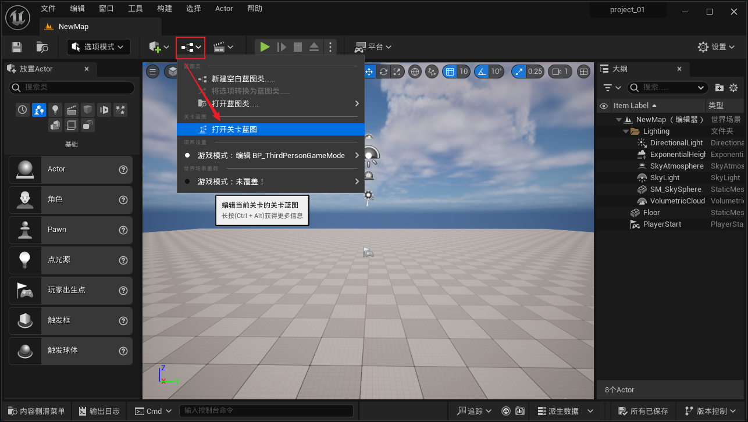Open rotation snap value 10° menu
Image resolution: width=748 pixels, height=422 pixels.
496,71
